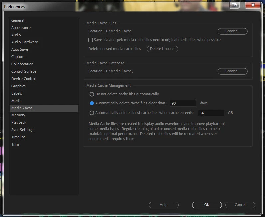Screen dimensions: 265x217
Task: Click the Media Cache Database path F:\Media Cache\
Action: [119, 71]
